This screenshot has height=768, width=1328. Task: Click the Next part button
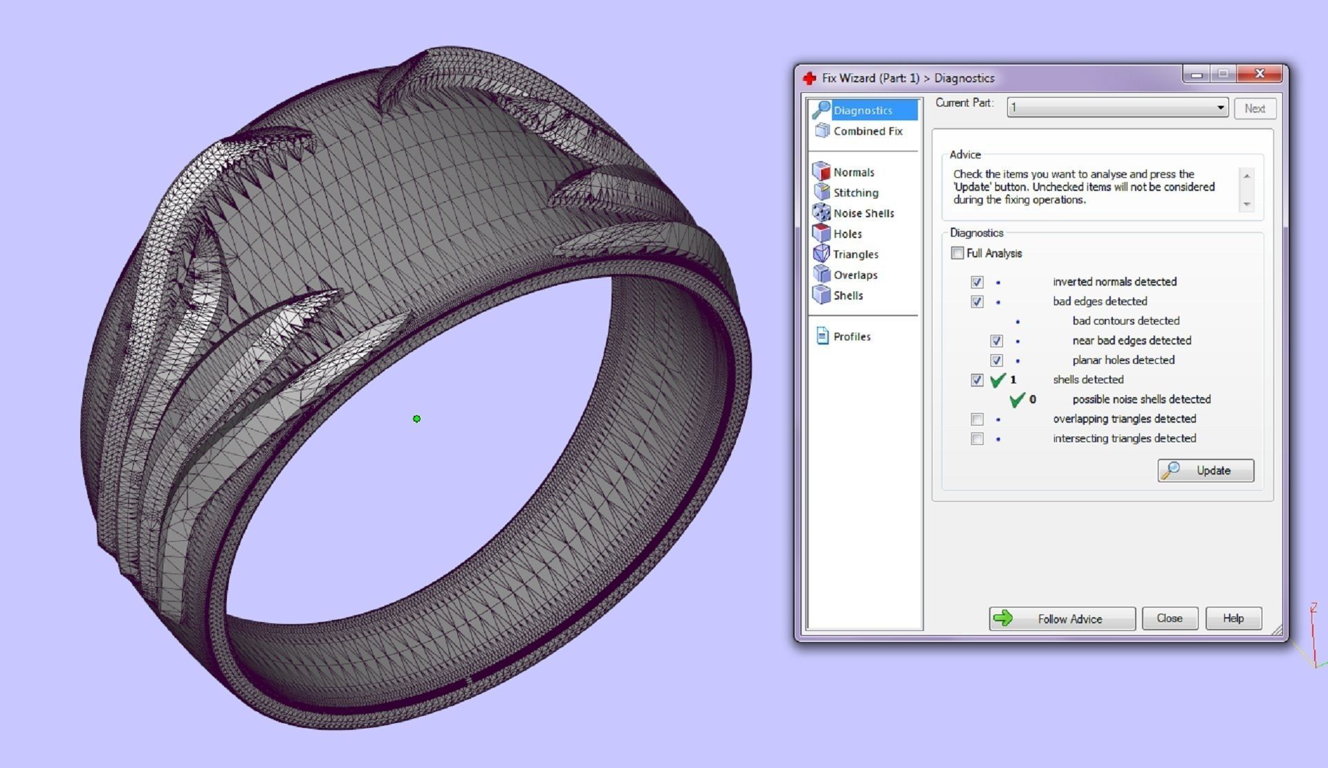[x=1255, y=108]
